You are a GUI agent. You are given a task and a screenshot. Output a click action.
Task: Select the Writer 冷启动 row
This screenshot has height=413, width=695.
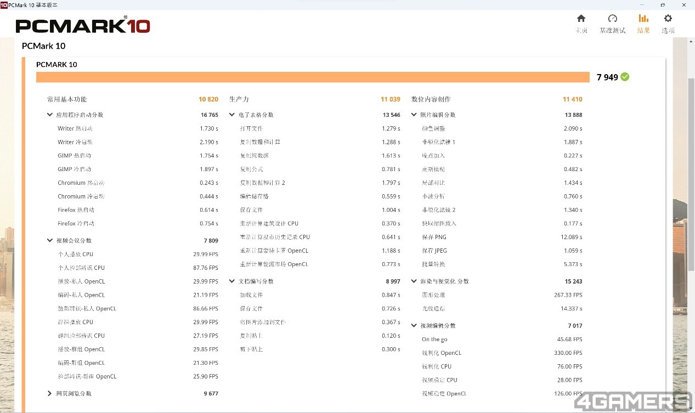(138, 142)
